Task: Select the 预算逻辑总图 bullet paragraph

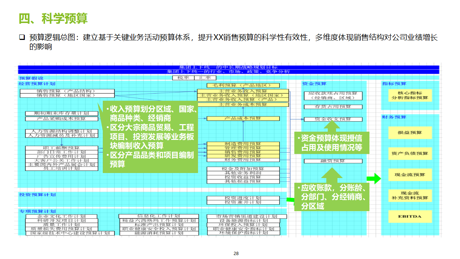Action: click(230, 42)
